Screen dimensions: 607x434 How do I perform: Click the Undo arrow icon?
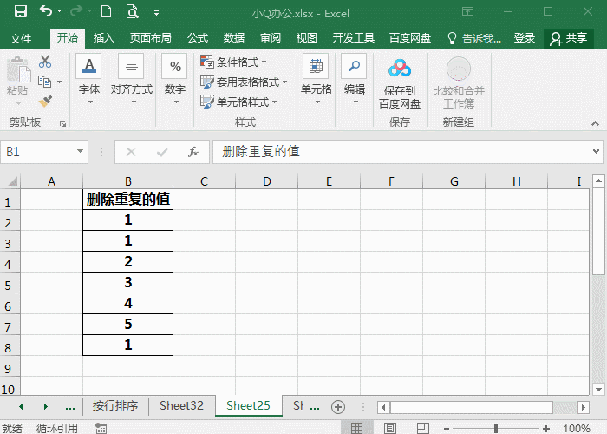click(x=45, y=12)
